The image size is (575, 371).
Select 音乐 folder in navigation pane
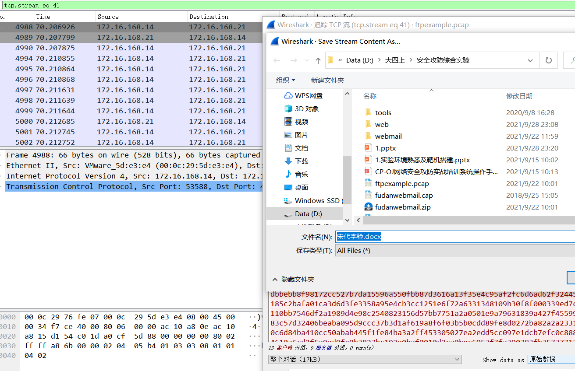[296, 174]
